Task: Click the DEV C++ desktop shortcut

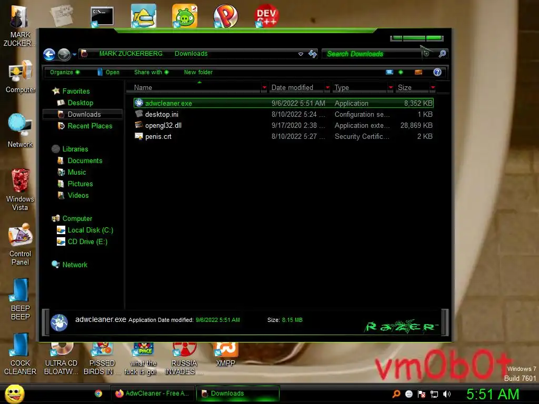Action: (x=267, y=16)
